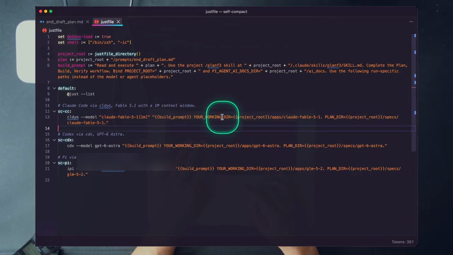Viewport: 453px width, 255px height.
Task: Click line number 22 in the gutter
Action: pyautogui.click(x=47, y=180)
